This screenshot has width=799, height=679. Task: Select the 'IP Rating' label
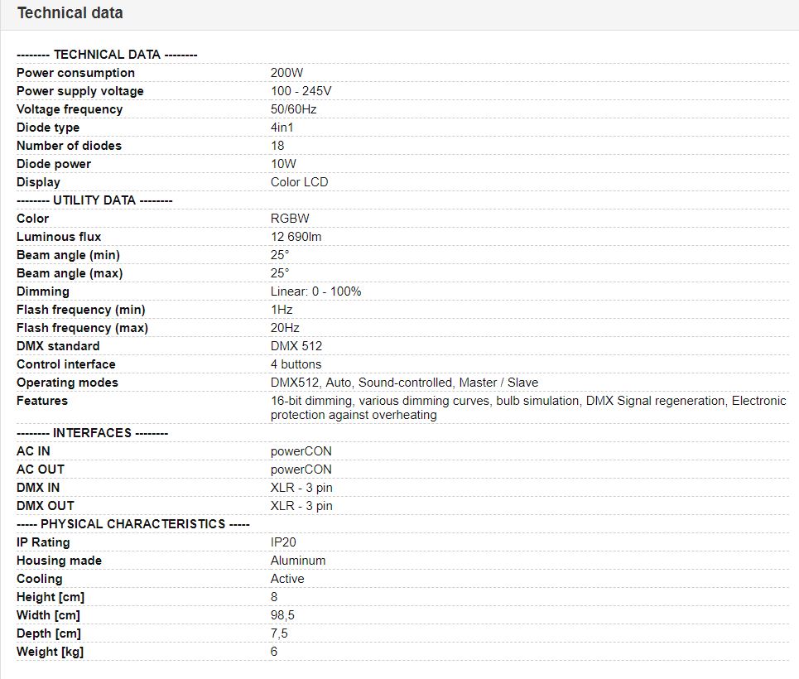tap(43, 543)
